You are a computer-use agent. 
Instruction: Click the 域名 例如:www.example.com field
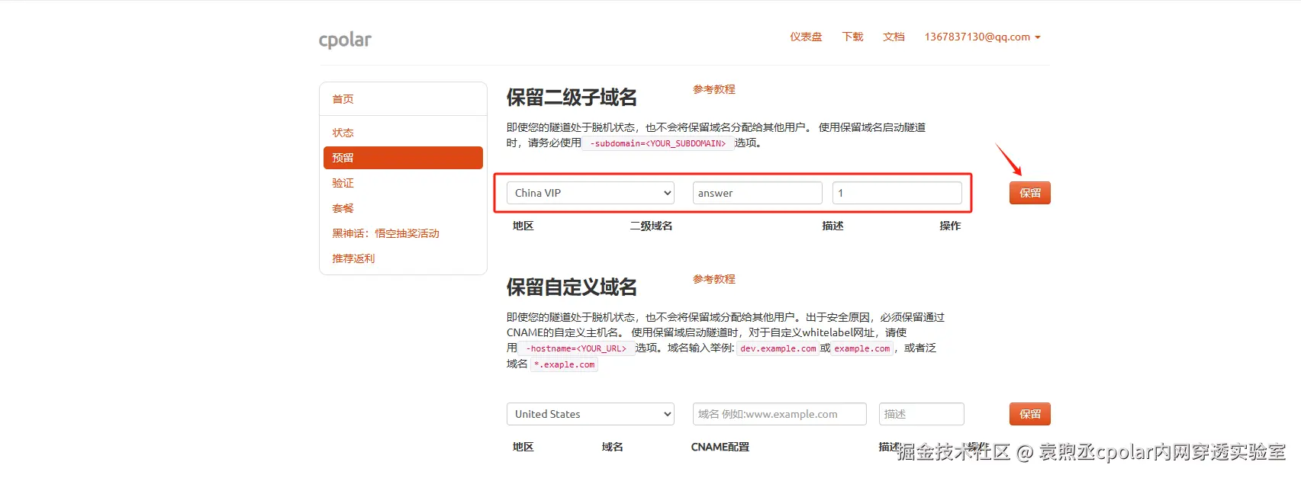pyautogui.click(x=780, y=414)
